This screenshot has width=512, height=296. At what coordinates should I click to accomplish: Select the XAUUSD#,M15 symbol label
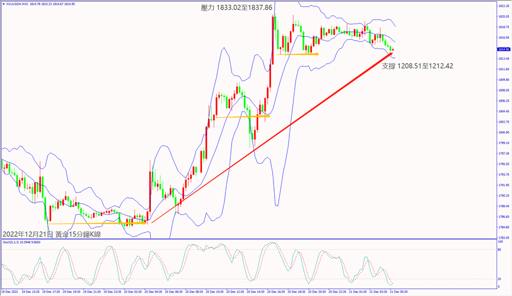tap(15, 3)
